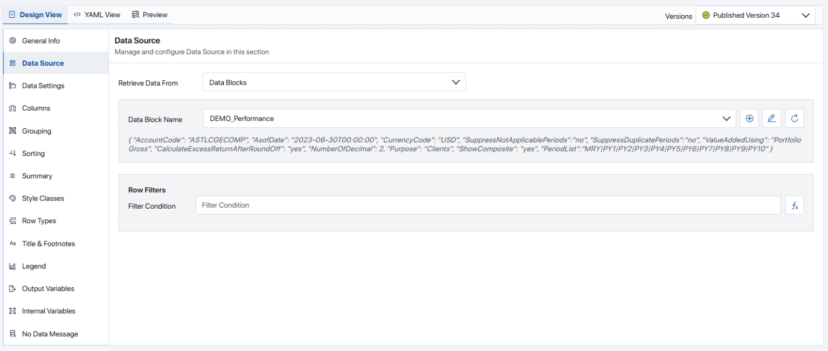Viewport: 828px width, 351px height.
Task: Switch to the Design View tab
Action: 36,15
